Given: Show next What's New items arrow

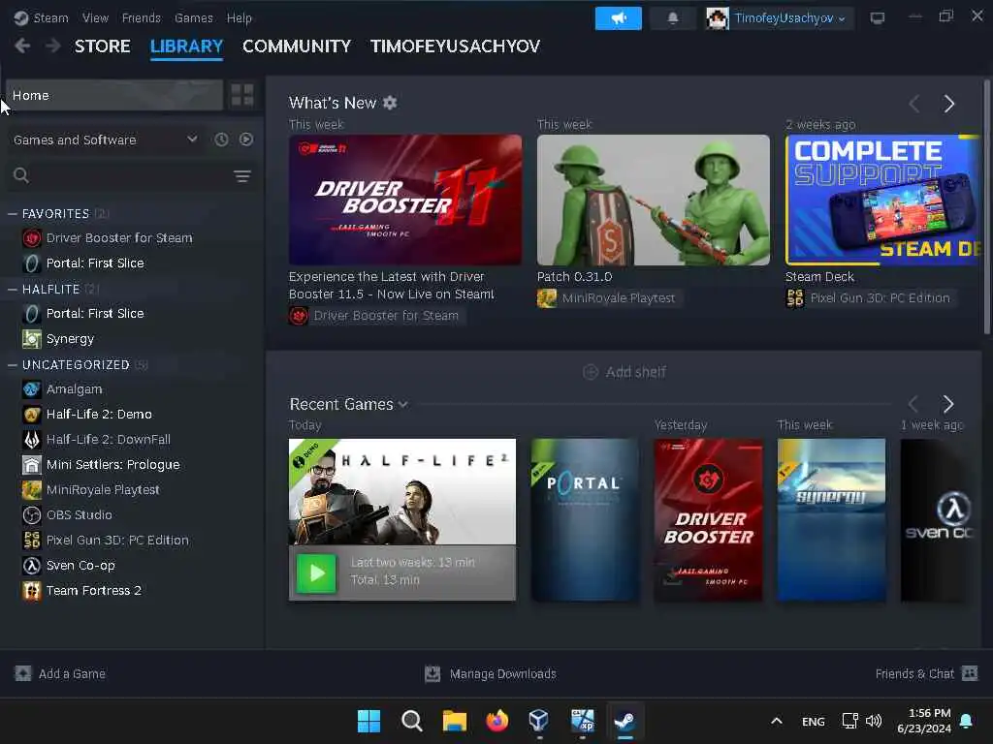Looking at the screenshot, I should click(x=948, y=104).
